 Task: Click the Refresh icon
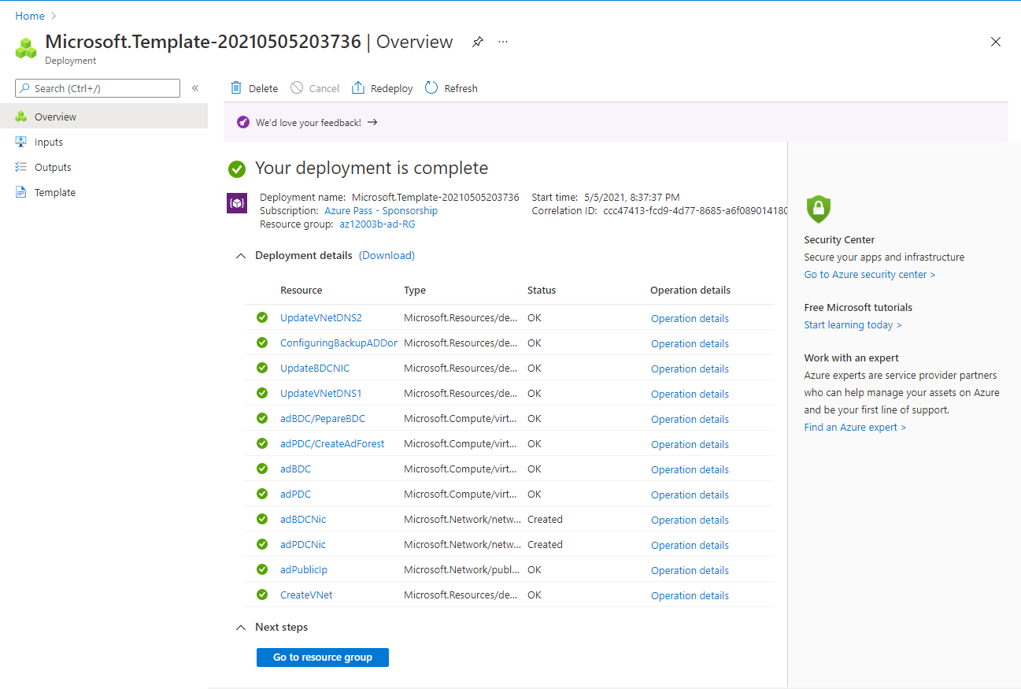pos(430,87)
